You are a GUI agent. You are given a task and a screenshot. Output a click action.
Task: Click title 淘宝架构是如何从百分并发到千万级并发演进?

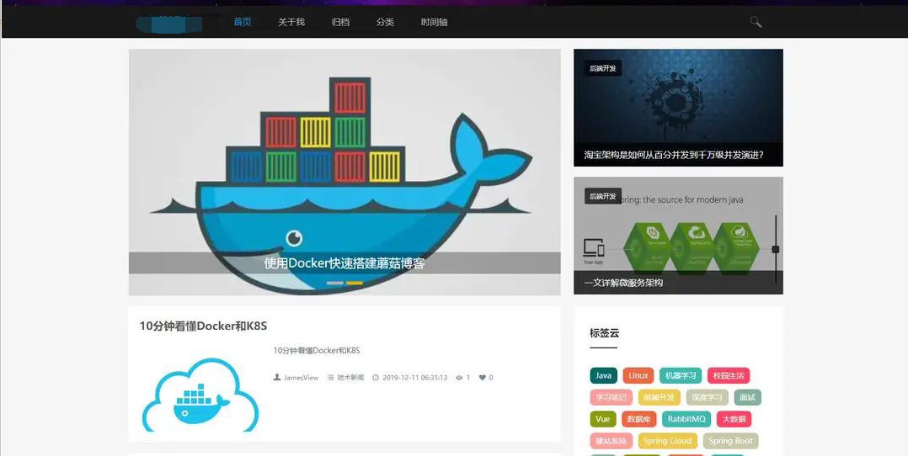point(674,155)
